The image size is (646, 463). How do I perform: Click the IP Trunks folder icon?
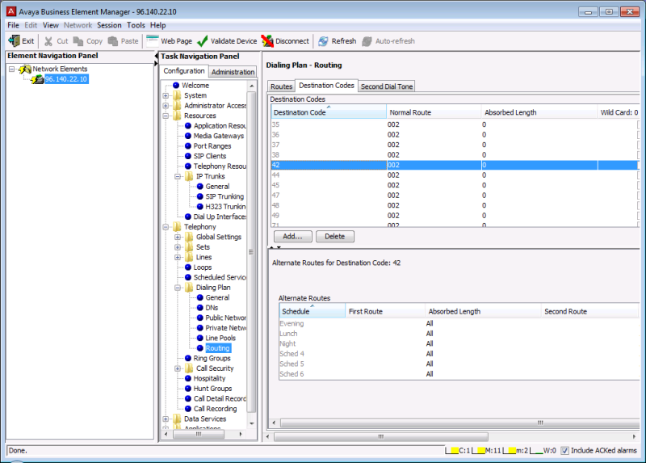(x=189, y=176)
